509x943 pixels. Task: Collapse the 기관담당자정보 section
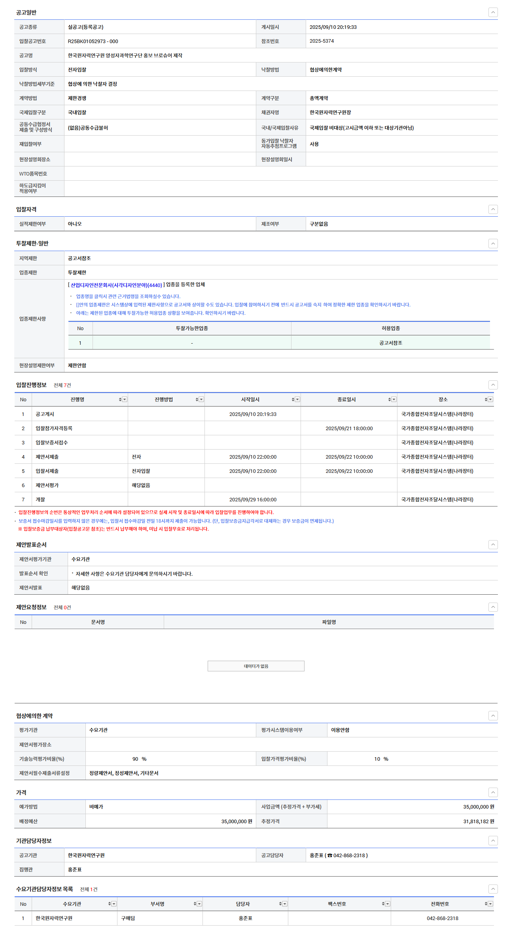(493, 841)
